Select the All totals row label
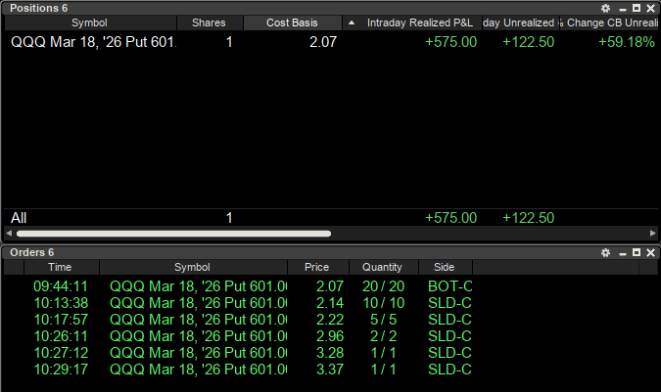Viewport: 661px width, 392px height. (19, 218)
